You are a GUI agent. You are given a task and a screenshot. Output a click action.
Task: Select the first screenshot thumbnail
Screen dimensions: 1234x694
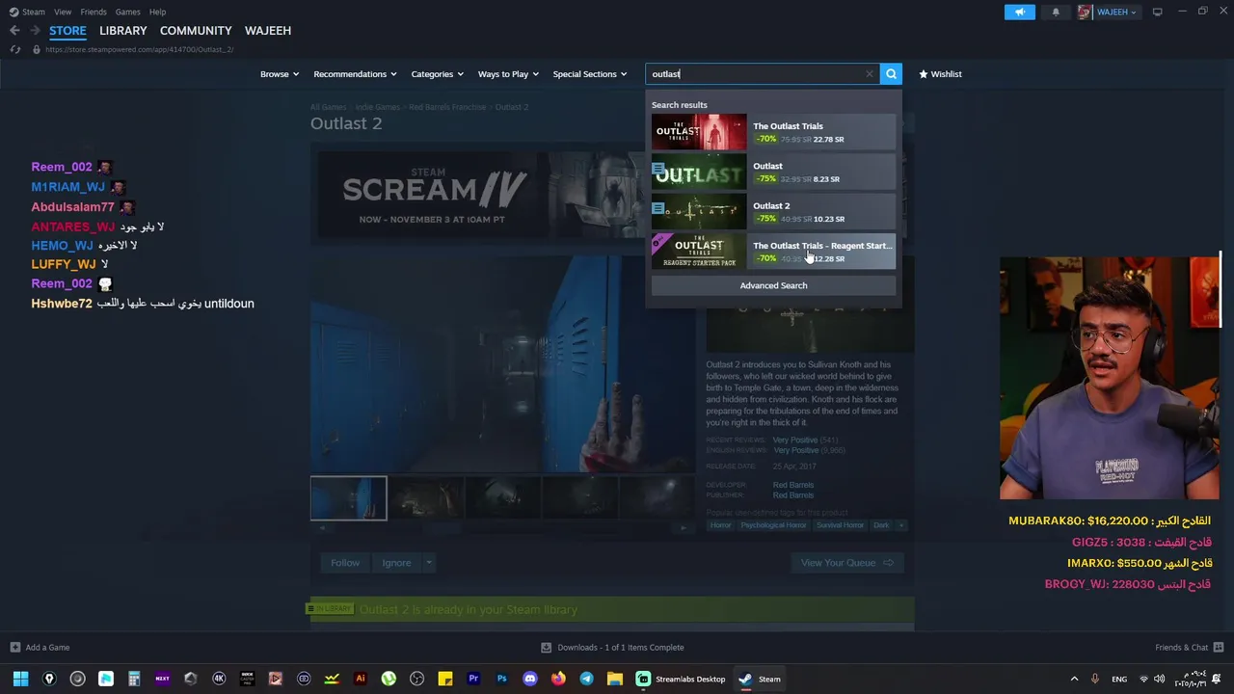pyautogui.click(x=348, y=498)
